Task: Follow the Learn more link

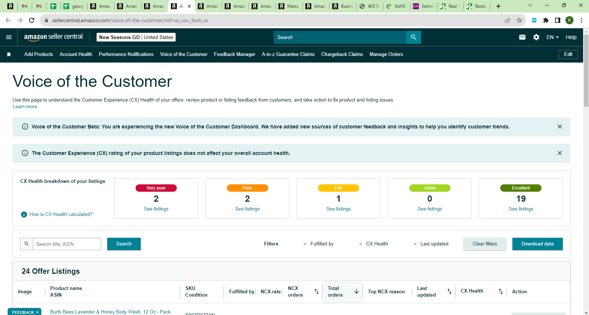Action: tap(25, 107)
